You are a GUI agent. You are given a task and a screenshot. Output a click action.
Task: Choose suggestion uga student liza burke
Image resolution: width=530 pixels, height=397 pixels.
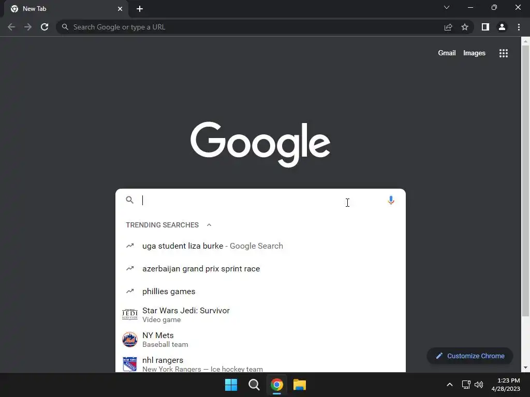260,246
